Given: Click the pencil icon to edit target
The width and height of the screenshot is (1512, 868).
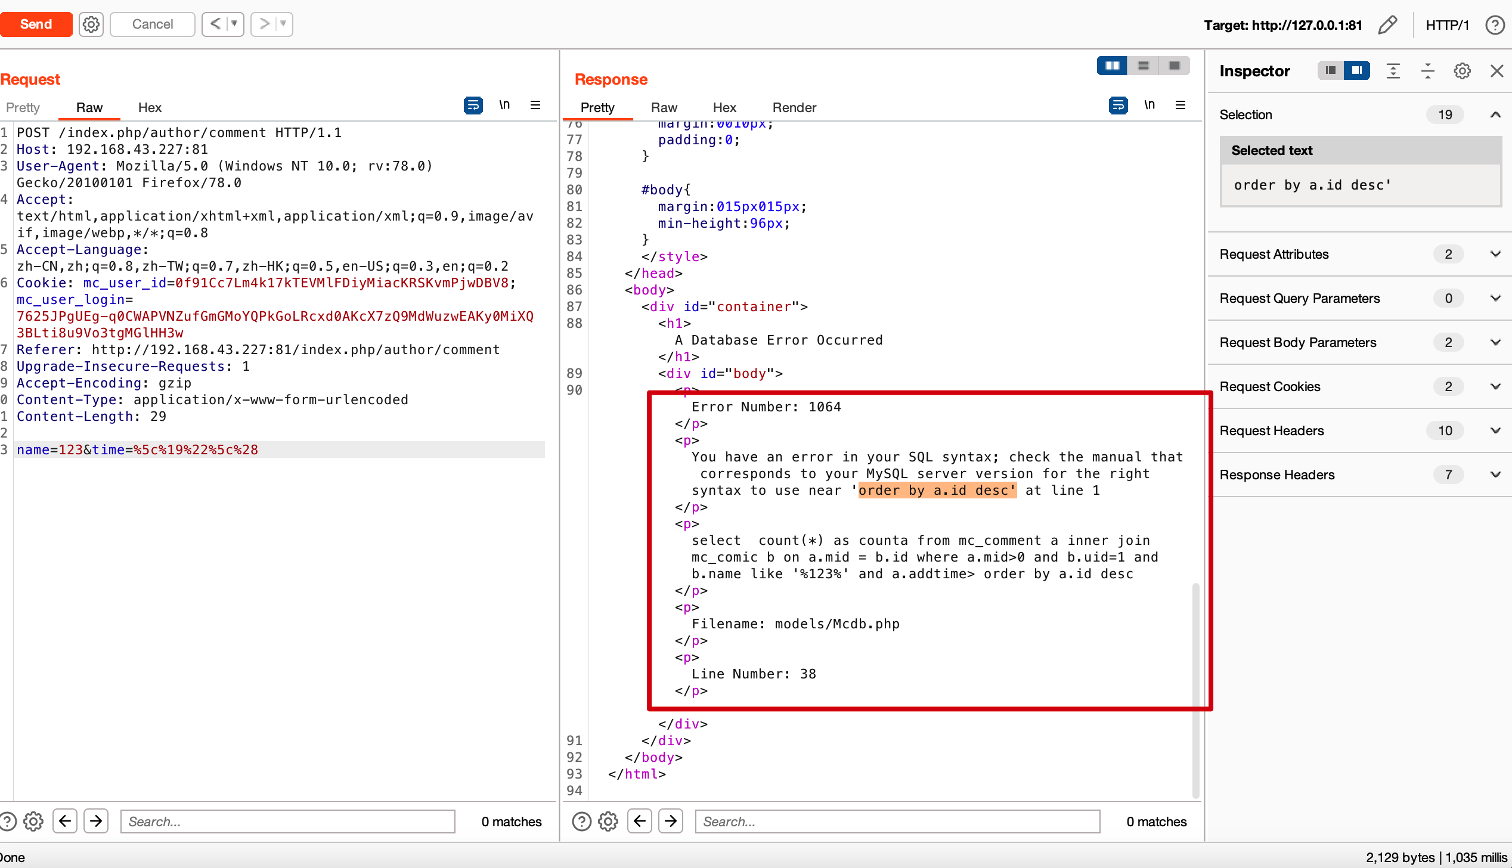Looking at the screenshot, I should coord(1387,24).
